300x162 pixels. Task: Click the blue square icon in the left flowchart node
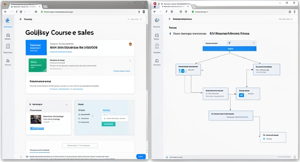pyautogui.click(x=183, y=71)
